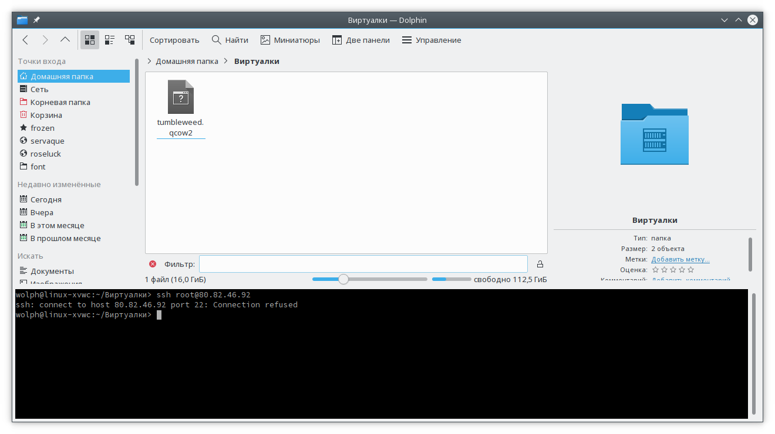Close the Dolphin window
The image size is (775, 434).
pos(753,20)
